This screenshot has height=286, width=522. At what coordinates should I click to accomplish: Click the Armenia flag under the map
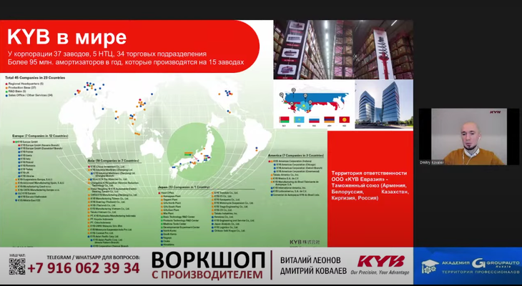pos(329,119)
